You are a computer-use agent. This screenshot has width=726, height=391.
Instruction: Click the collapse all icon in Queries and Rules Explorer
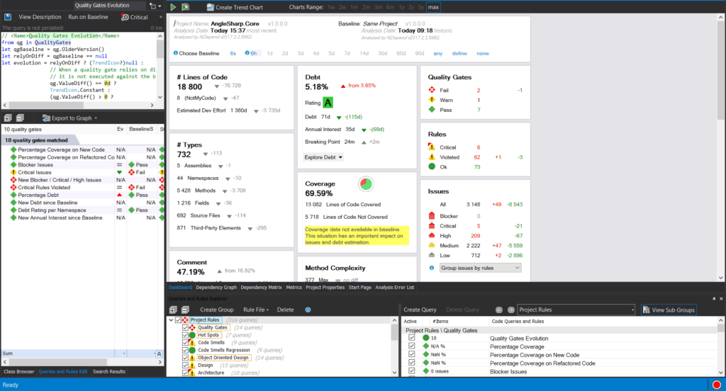185,310
